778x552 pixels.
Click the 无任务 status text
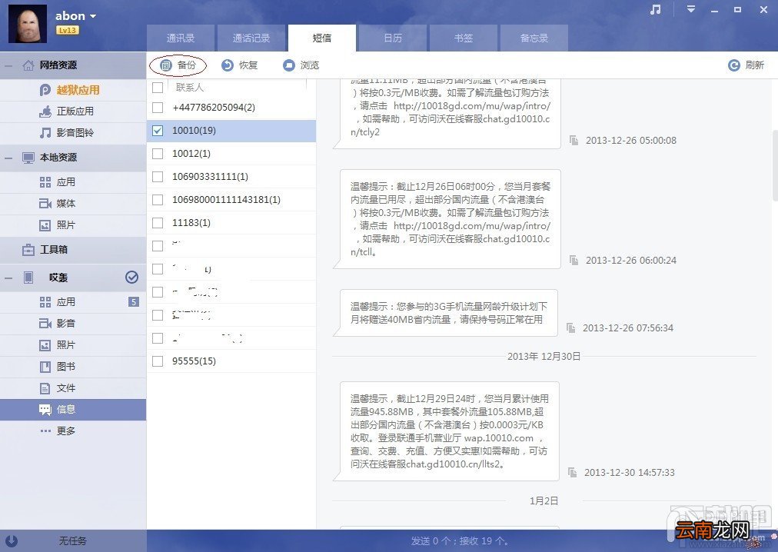[x=72, y=540]
